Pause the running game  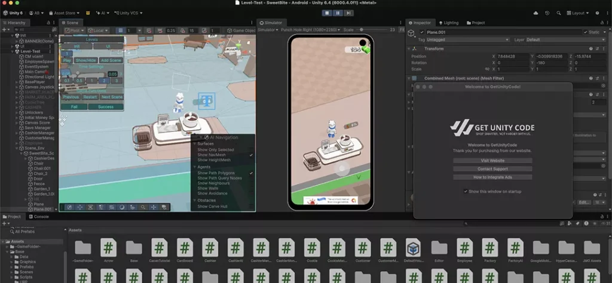coord(338,13)
